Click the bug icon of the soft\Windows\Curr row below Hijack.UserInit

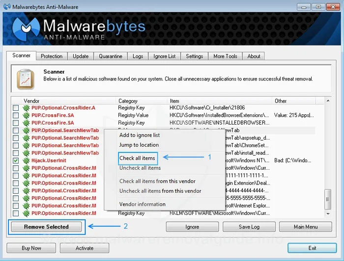coord(26,168)
